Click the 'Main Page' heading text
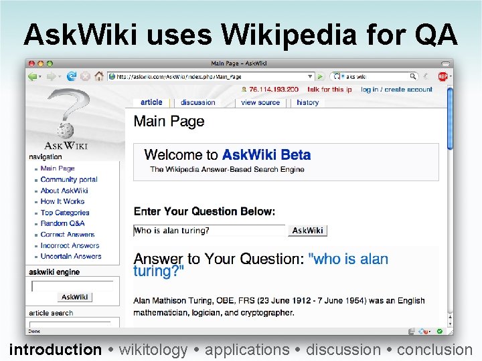482x361 pixels. 169,121
